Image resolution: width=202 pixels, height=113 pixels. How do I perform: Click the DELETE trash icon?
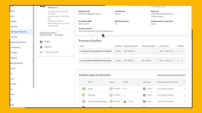41,47
